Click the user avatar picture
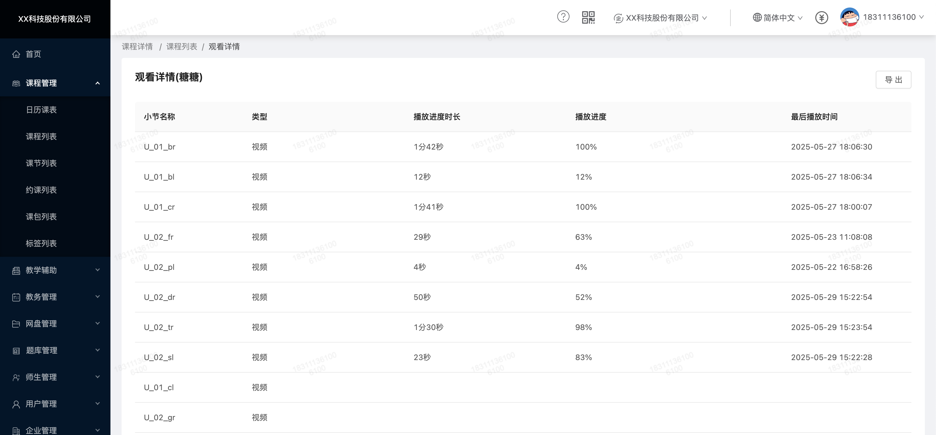The height and width of the screenshot is (435, 936). coord(850,17)
